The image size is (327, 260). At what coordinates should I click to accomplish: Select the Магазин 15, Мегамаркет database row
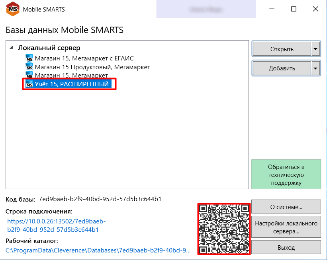pyautogui.click(x=71, y=75)
